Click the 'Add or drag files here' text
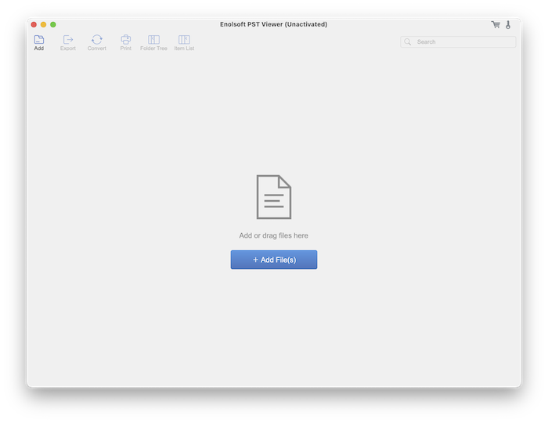Screen dimensions: 548x423 pos(273,235)
